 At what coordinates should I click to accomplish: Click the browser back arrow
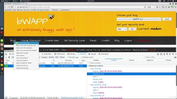click(6, 7)
